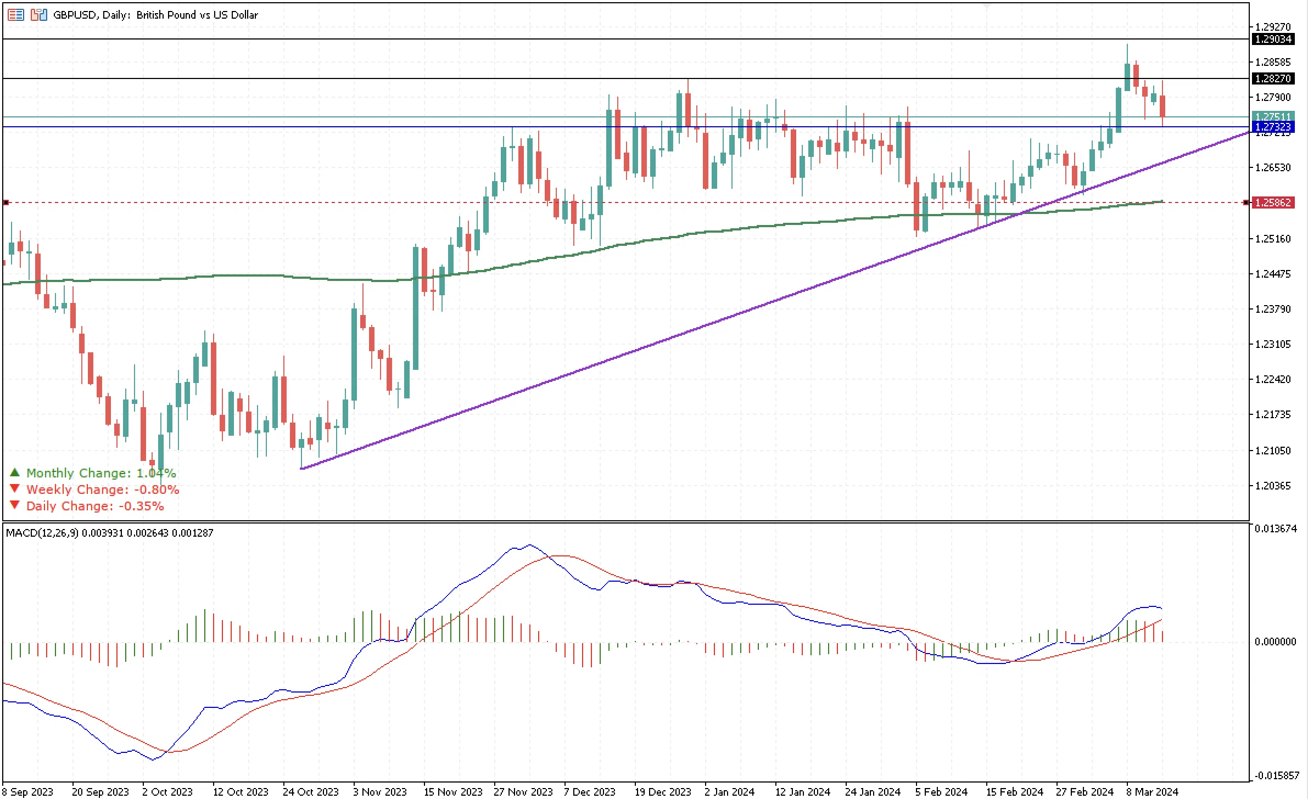The width and height of the screenshot is (1308, 799).
Task: Click the 8 Mar 2024 date label
Action: [x=1152, y=792]
